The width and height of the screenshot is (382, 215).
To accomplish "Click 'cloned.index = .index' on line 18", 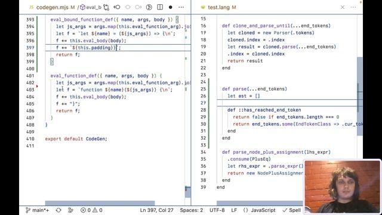I will click(256, 40).
